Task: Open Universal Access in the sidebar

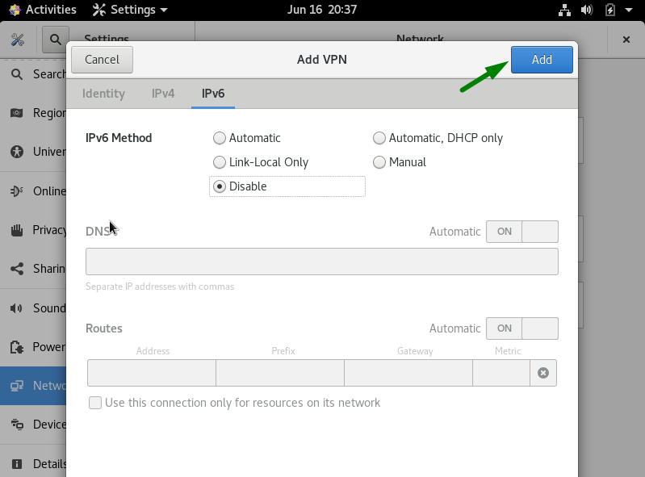Action: point(33,152)
